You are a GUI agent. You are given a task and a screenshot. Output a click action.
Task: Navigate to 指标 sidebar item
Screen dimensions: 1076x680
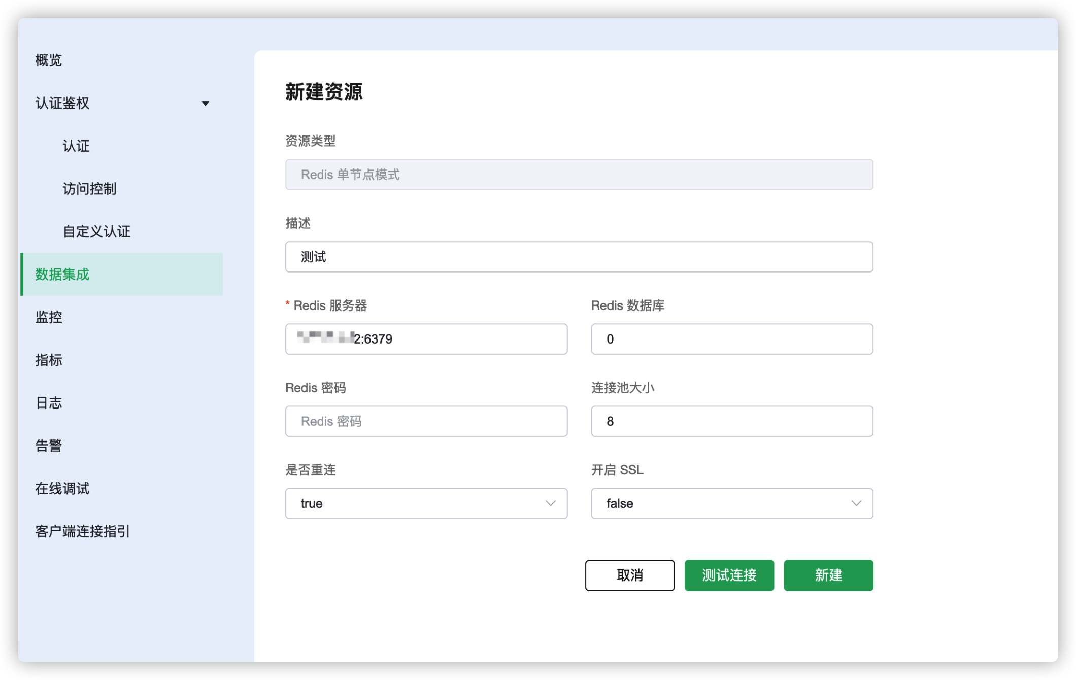click(x=49, y=360)
